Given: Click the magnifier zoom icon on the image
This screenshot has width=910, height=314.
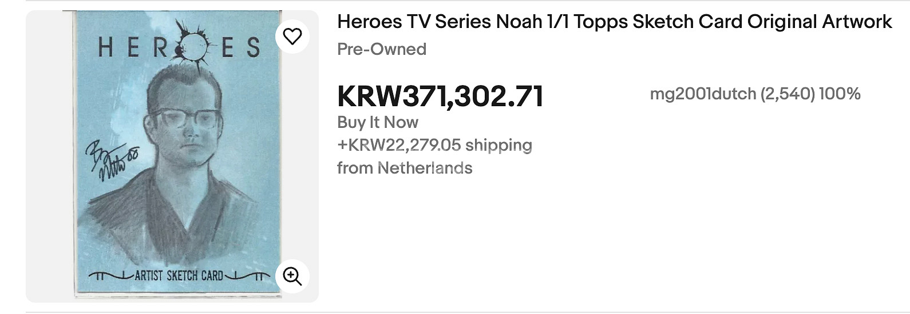Looking at the screenshot, I should pos(292,276).
